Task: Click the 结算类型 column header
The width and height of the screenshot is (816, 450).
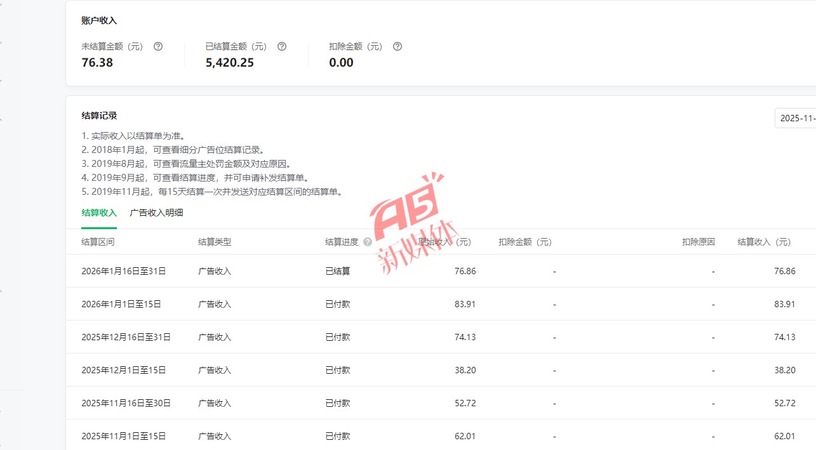Action: [x=215, y=242]
